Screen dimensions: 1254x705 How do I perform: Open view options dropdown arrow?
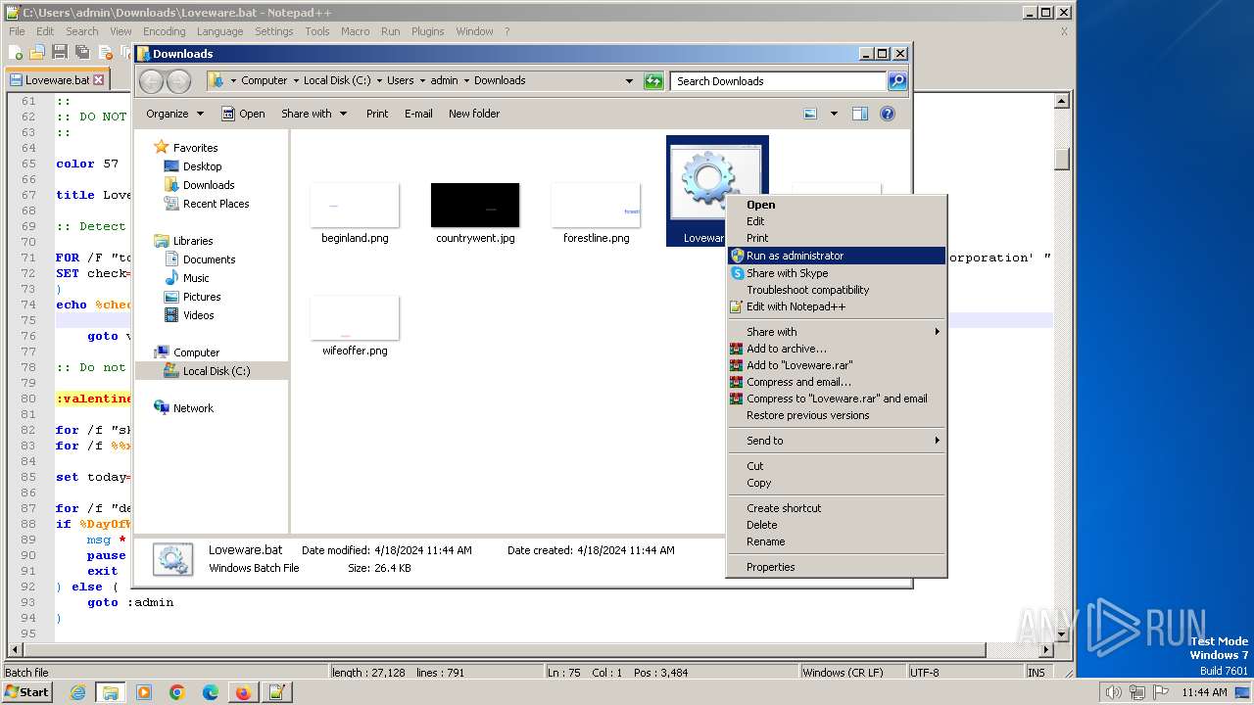(834, 114)
